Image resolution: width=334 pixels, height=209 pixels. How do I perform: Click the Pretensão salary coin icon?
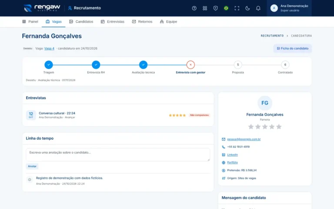point(224,170)
